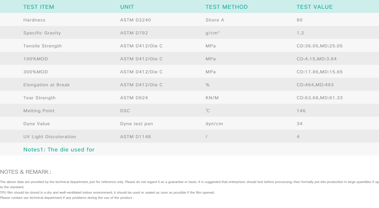This screenshot has width=379, height=208.
Task: Click the ASTM D2240 cell
Action: [135, 20]
